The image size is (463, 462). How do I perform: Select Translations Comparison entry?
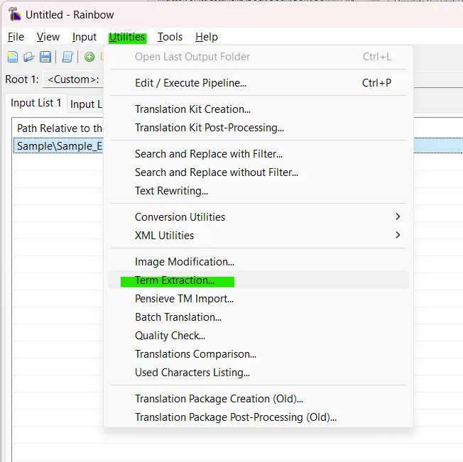coord(258,354)
